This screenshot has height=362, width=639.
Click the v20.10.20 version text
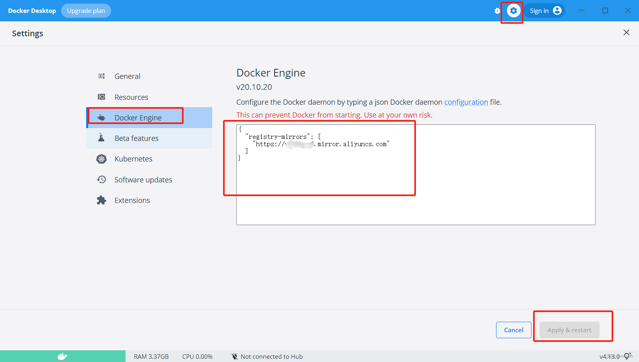[x=254, y=87]
